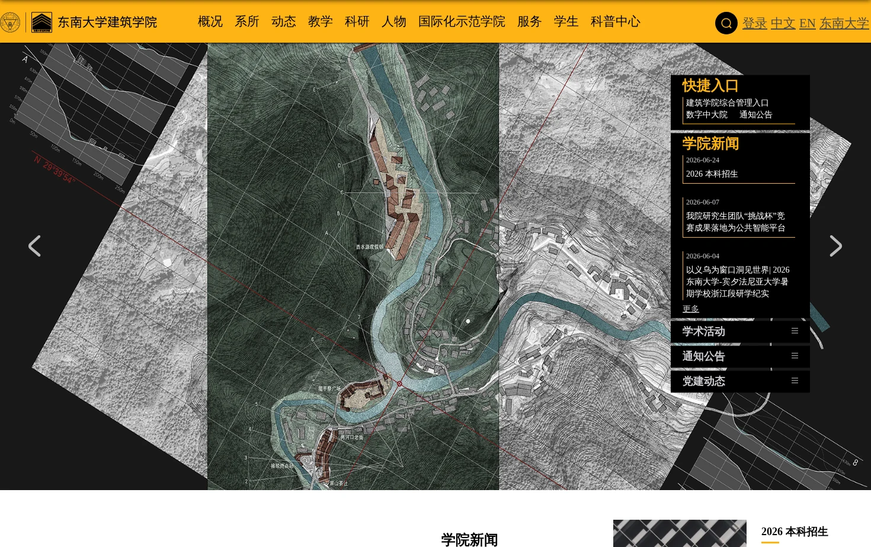Open news item 2026 本科招生 in sidebar

[712, 174]
